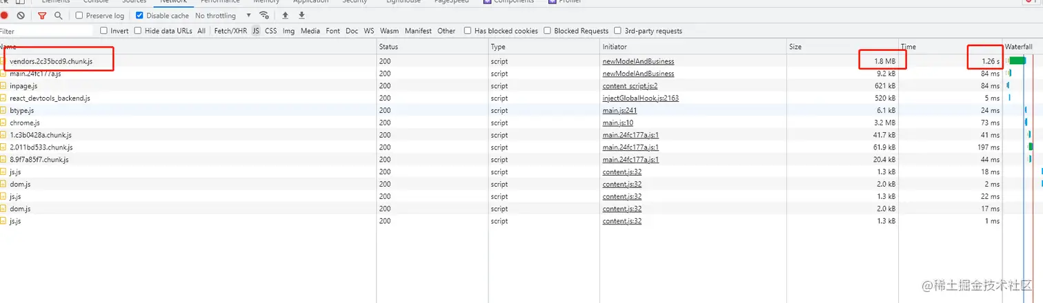Export HAR file with download arrow
This screenshot has width=1043, height=303.
click(301, 15)
